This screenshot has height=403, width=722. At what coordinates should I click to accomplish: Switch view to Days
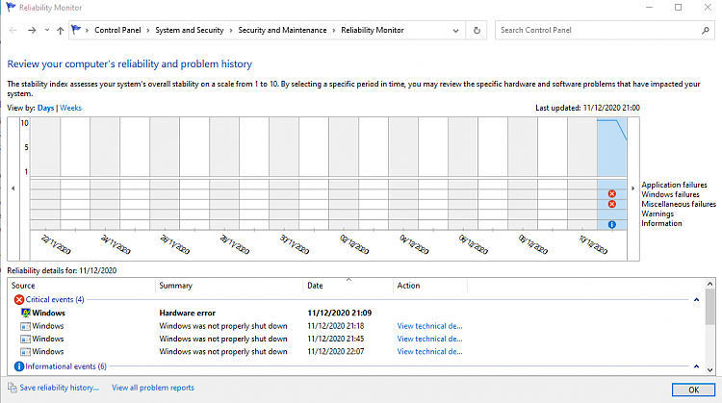(x=45, y=108)
